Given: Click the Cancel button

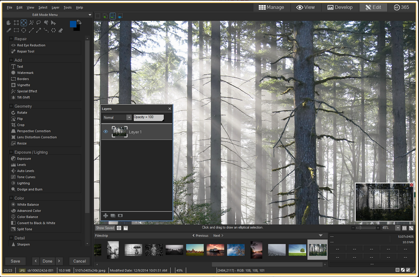Looking at the screenshot, I should (x=79, y=261).
